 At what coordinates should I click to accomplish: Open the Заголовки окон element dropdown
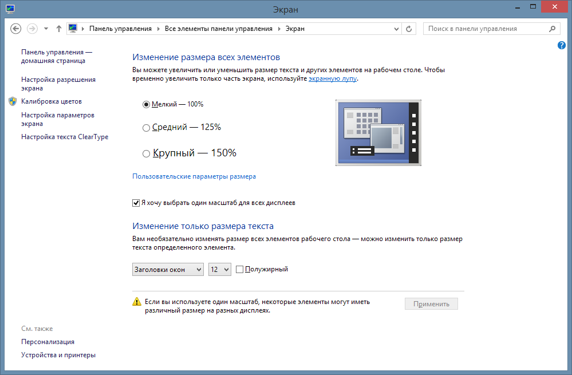(168, 270)
